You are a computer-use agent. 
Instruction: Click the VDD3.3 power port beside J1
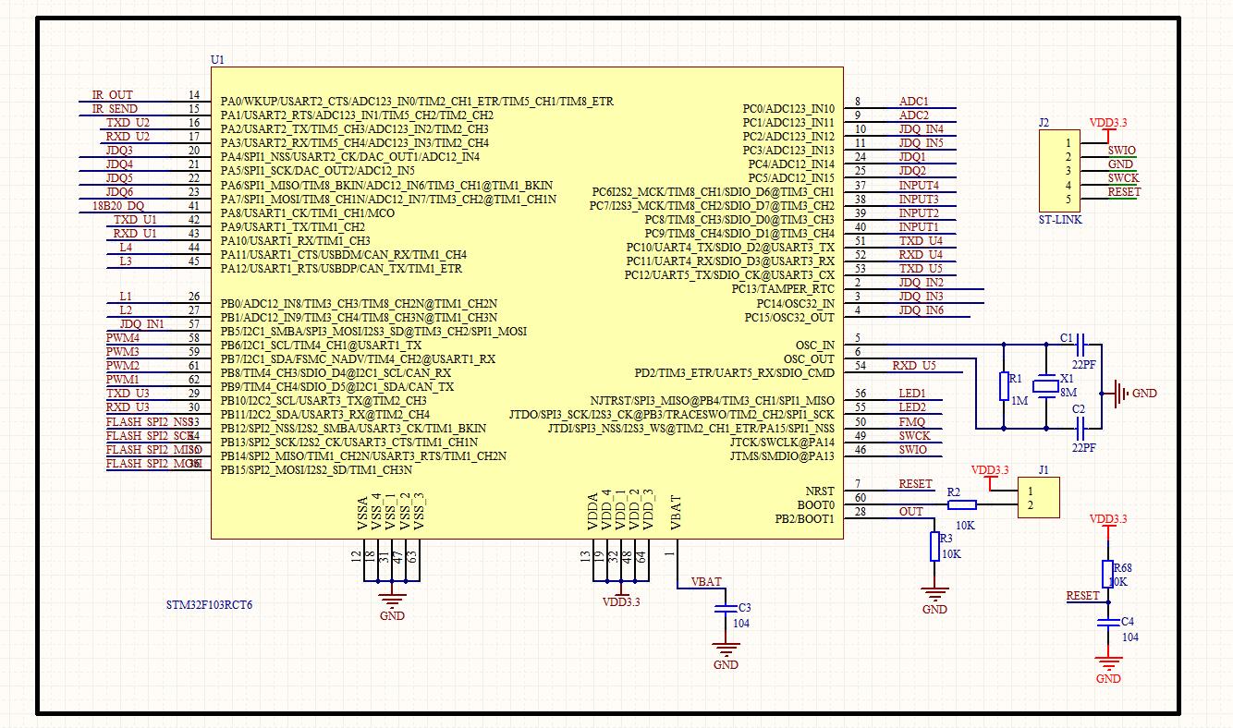[991, 476]
